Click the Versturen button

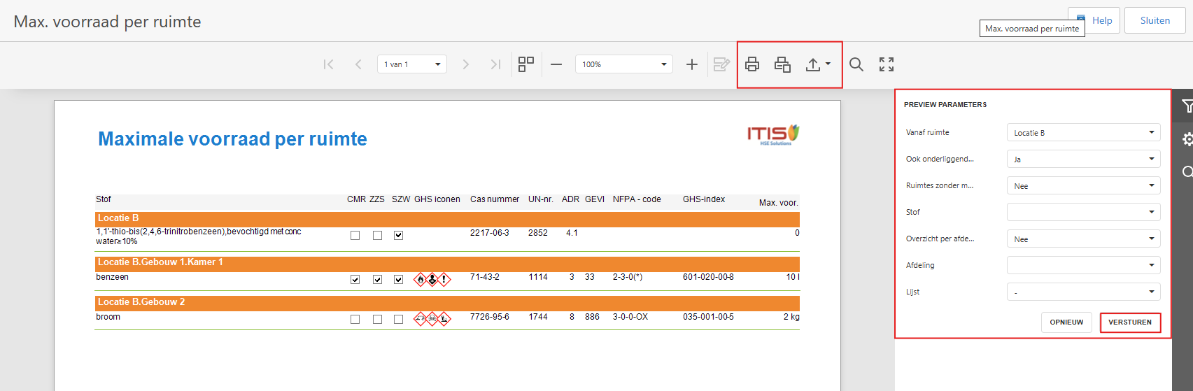click(1130, 322)
